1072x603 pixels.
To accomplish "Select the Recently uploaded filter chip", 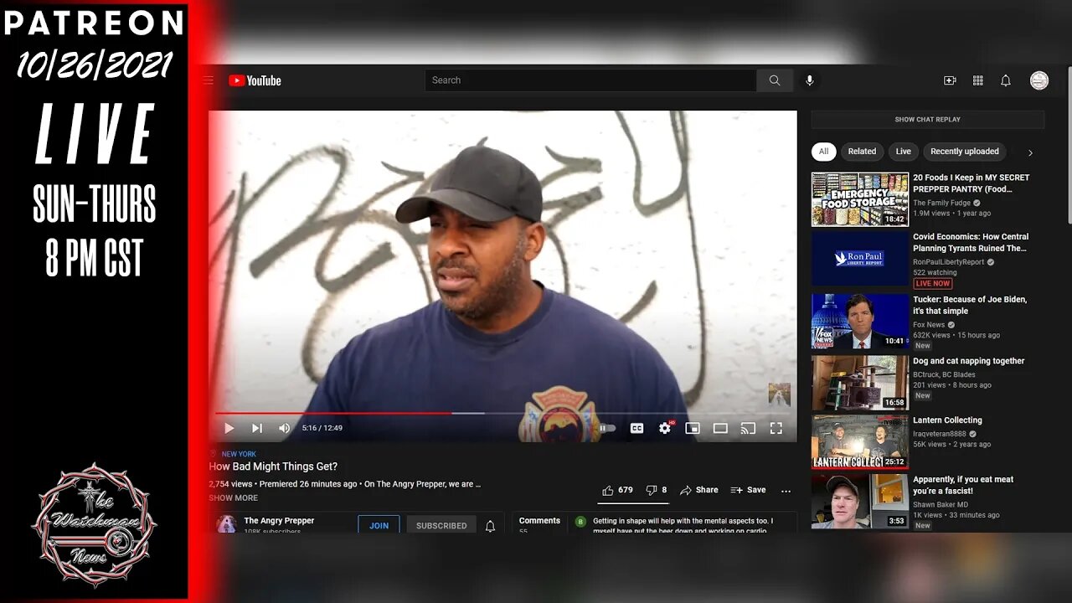I will [x=965, y=152].
